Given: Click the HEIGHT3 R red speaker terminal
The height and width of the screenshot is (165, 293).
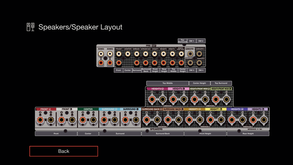Looking at the screenshot, I should [x=152, y=99].
